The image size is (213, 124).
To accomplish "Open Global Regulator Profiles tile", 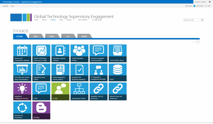I will (79, 53).
